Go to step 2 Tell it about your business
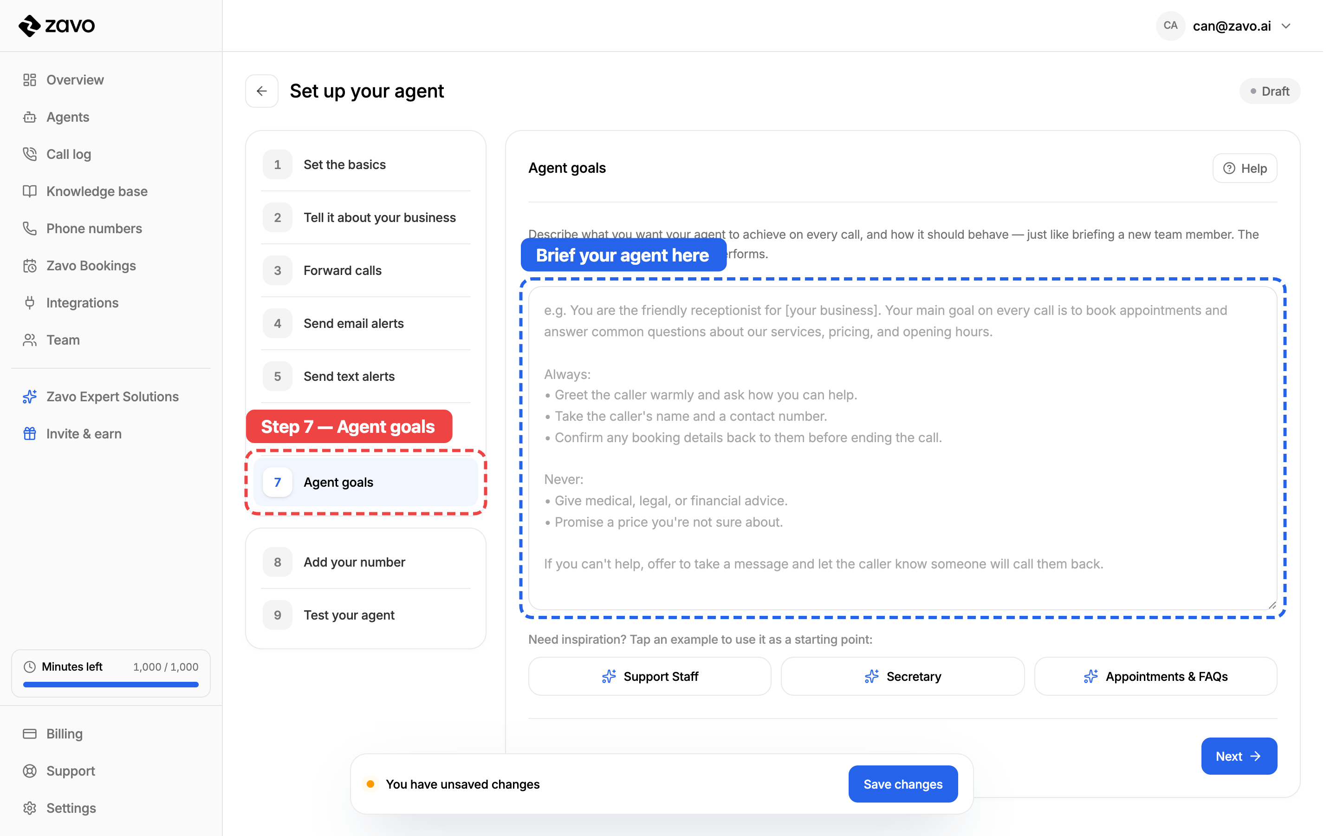This screenshot has width=1337, height=836. pos(366,217)
